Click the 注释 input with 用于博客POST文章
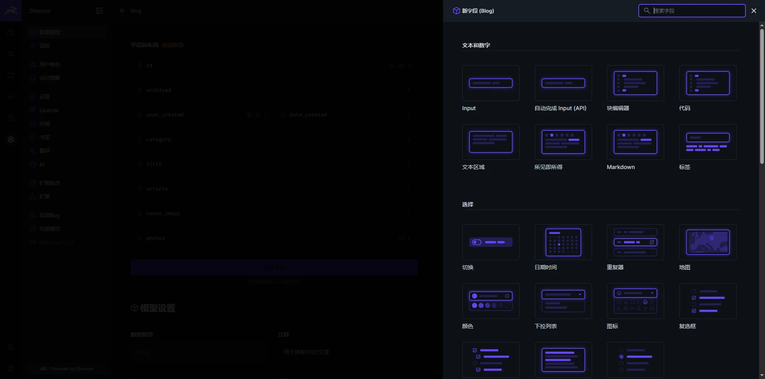 (348, 352)
